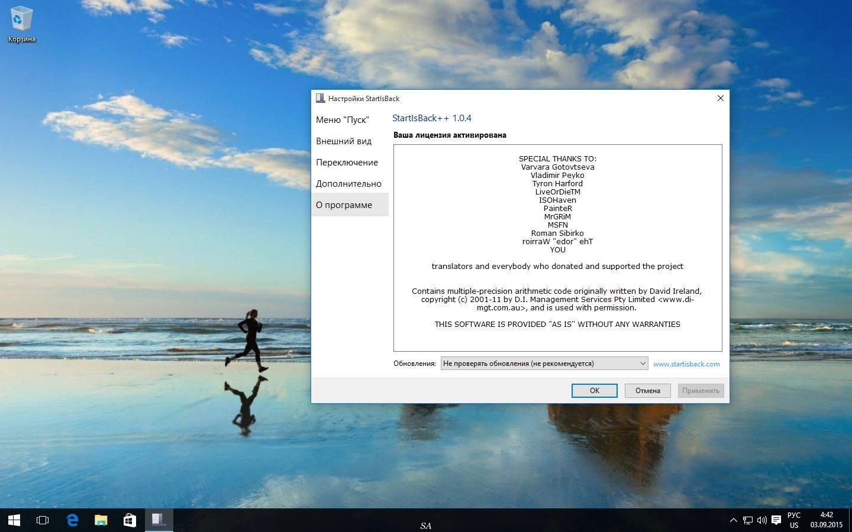Viewport: 852px width, 532px height.
Task: Show hidden tray icons chevron
Action: (734, 520)
